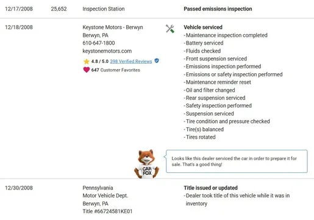Click the Title #66724581KE01 text
The height and width of the screenshot is (220, 314).
point(107,211)
